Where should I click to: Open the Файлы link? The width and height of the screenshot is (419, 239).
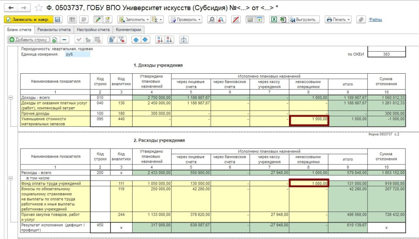(x=375, y=20)
